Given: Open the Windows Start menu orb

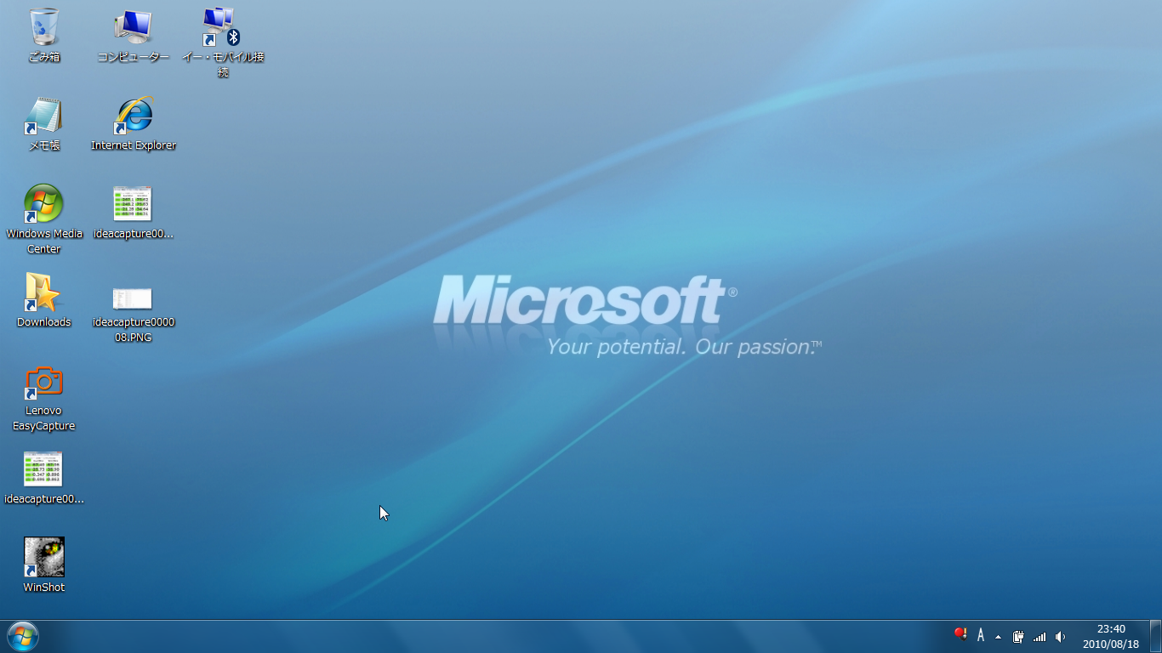Looking at the screenshot, I should pyautogui.click(x=22, y=636).
